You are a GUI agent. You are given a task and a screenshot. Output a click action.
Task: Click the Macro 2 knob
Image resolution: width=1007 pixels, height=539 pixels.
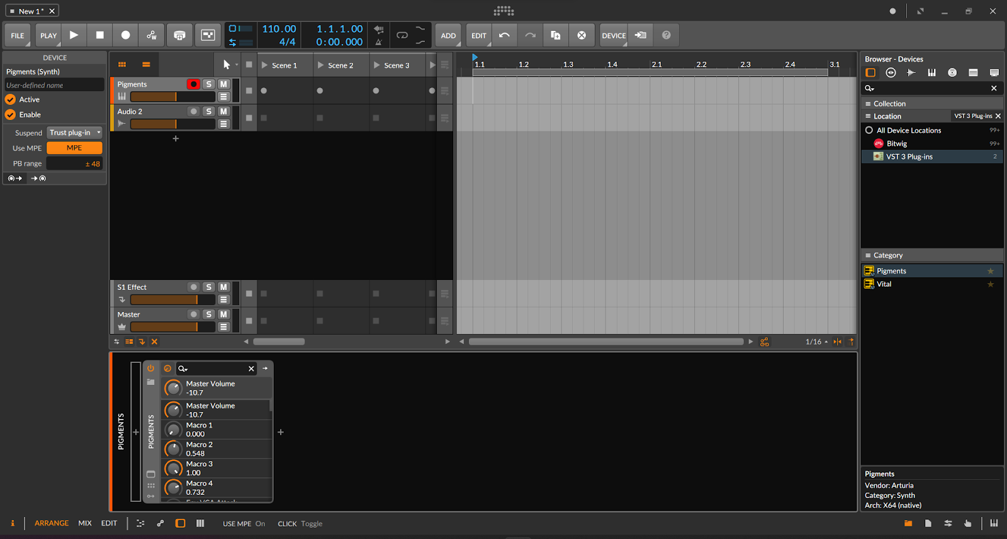173,449
